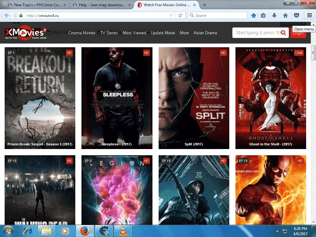Open history dropdown arrow in address bar
Screen dimensions: 316x237
pyautogui.click(x=171, y=15)
